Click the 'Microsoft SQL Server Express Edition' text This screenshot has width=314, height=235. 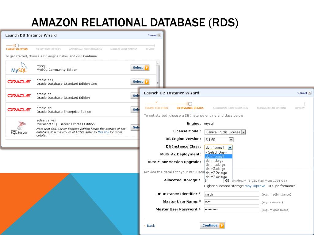(66, 124)
